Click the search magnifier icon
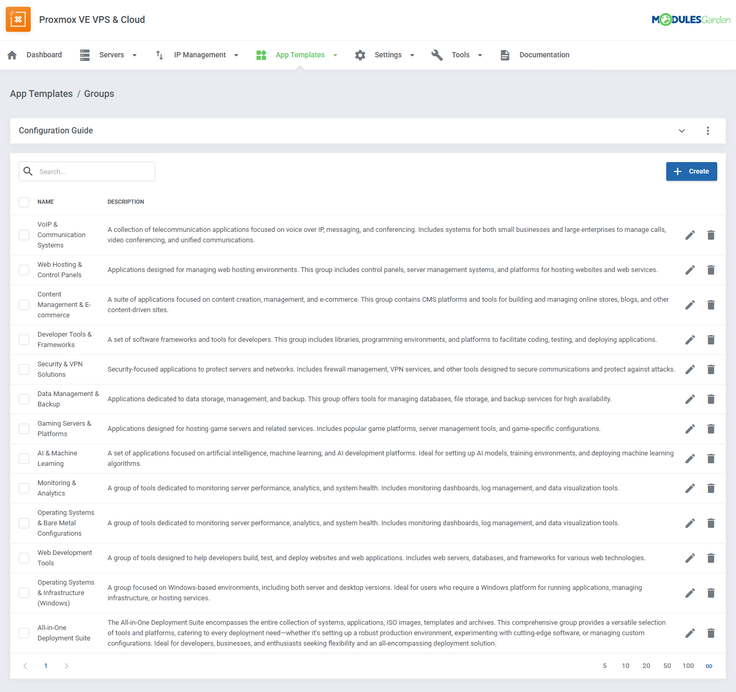This screenshot has height=692, width=736. pyautogui.click(x=28, y=171)
